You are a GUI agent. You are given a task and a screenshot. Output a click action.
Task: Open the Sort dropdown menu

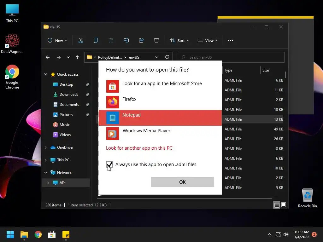pos(179,41)
